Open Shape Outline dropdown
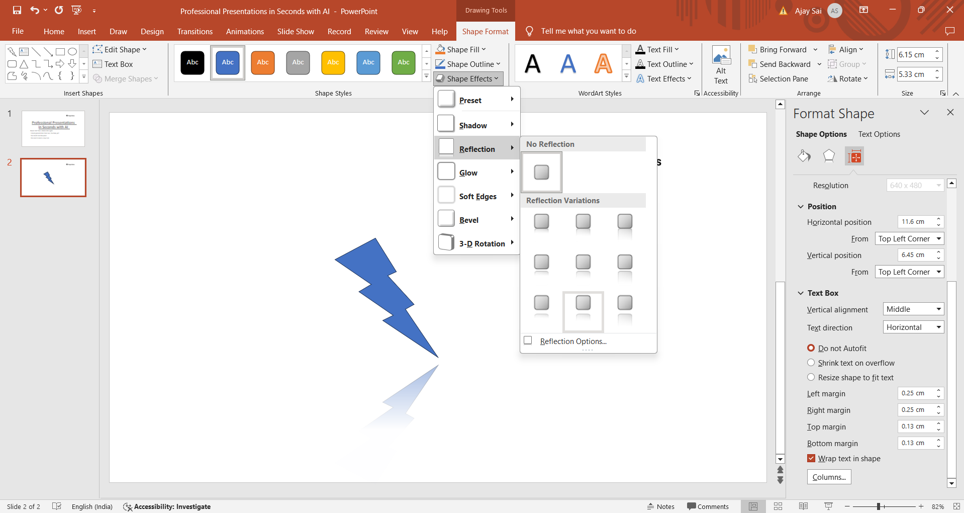Image resolution: width=964 pixels, height=513 pixels. click(x=468, y=64)
